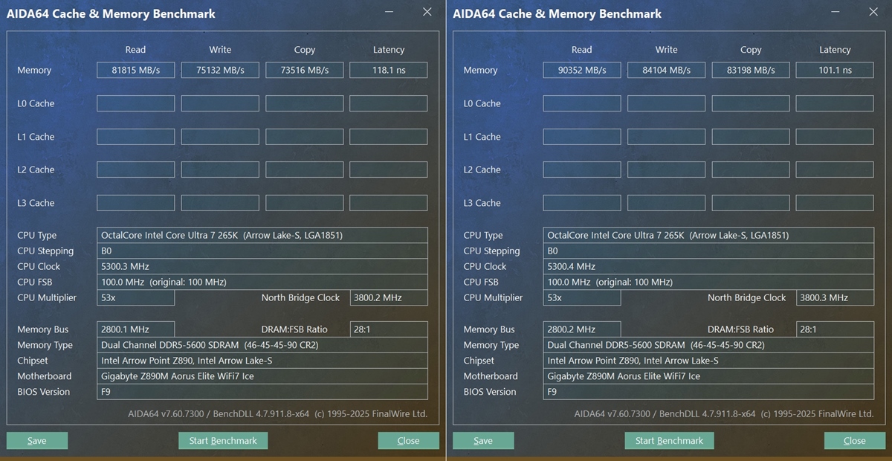Viewport: 892px width, 461px height.
Task: Click the Read column header in left window
Action: [x=136, y=50]
